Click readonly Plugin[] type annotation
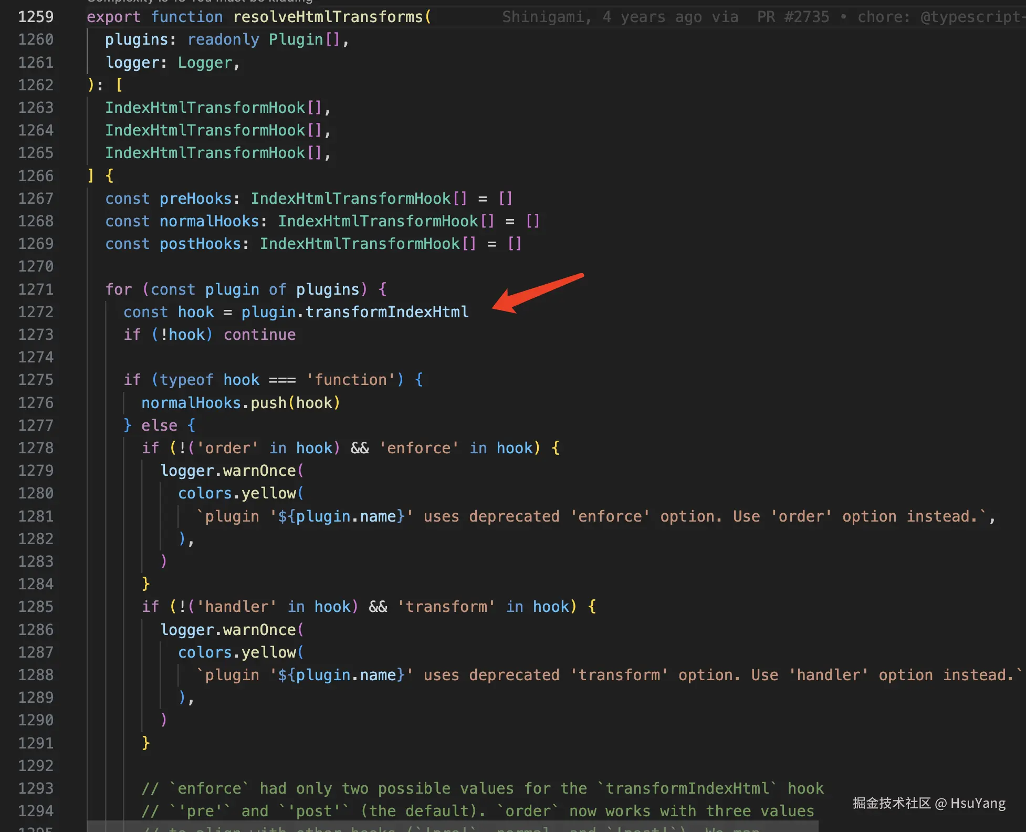The width and height of the screenshot is (1026, 832). 264,39
